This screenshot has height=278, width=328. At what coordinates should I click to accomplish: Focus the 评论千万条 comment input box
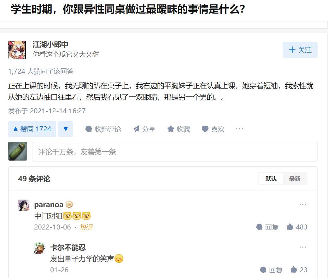point(175,152)
